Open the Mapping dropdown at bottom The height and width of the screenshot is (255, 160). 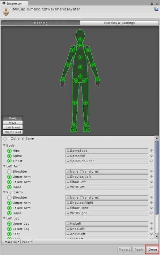[12, 242]
